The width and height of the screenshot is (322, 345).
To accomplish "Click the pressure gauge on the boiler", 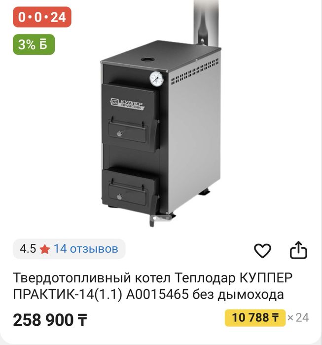I will pos(156,78).
